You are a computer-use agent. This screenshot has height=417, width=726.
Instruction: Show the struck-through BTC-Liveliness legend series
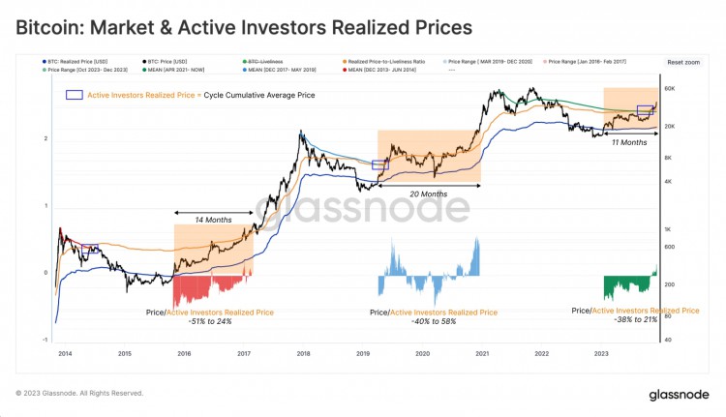[262, 62]
